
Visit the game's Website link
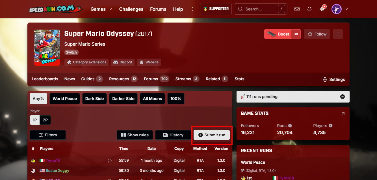tap(149, 62)
